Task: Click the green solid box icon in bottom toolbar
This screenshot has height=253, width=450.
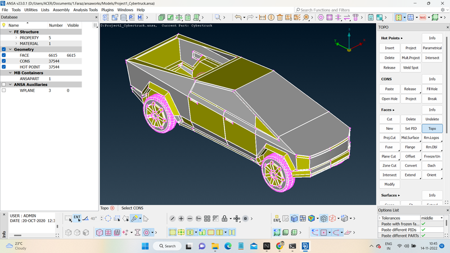Action: [x=286, y=232]
